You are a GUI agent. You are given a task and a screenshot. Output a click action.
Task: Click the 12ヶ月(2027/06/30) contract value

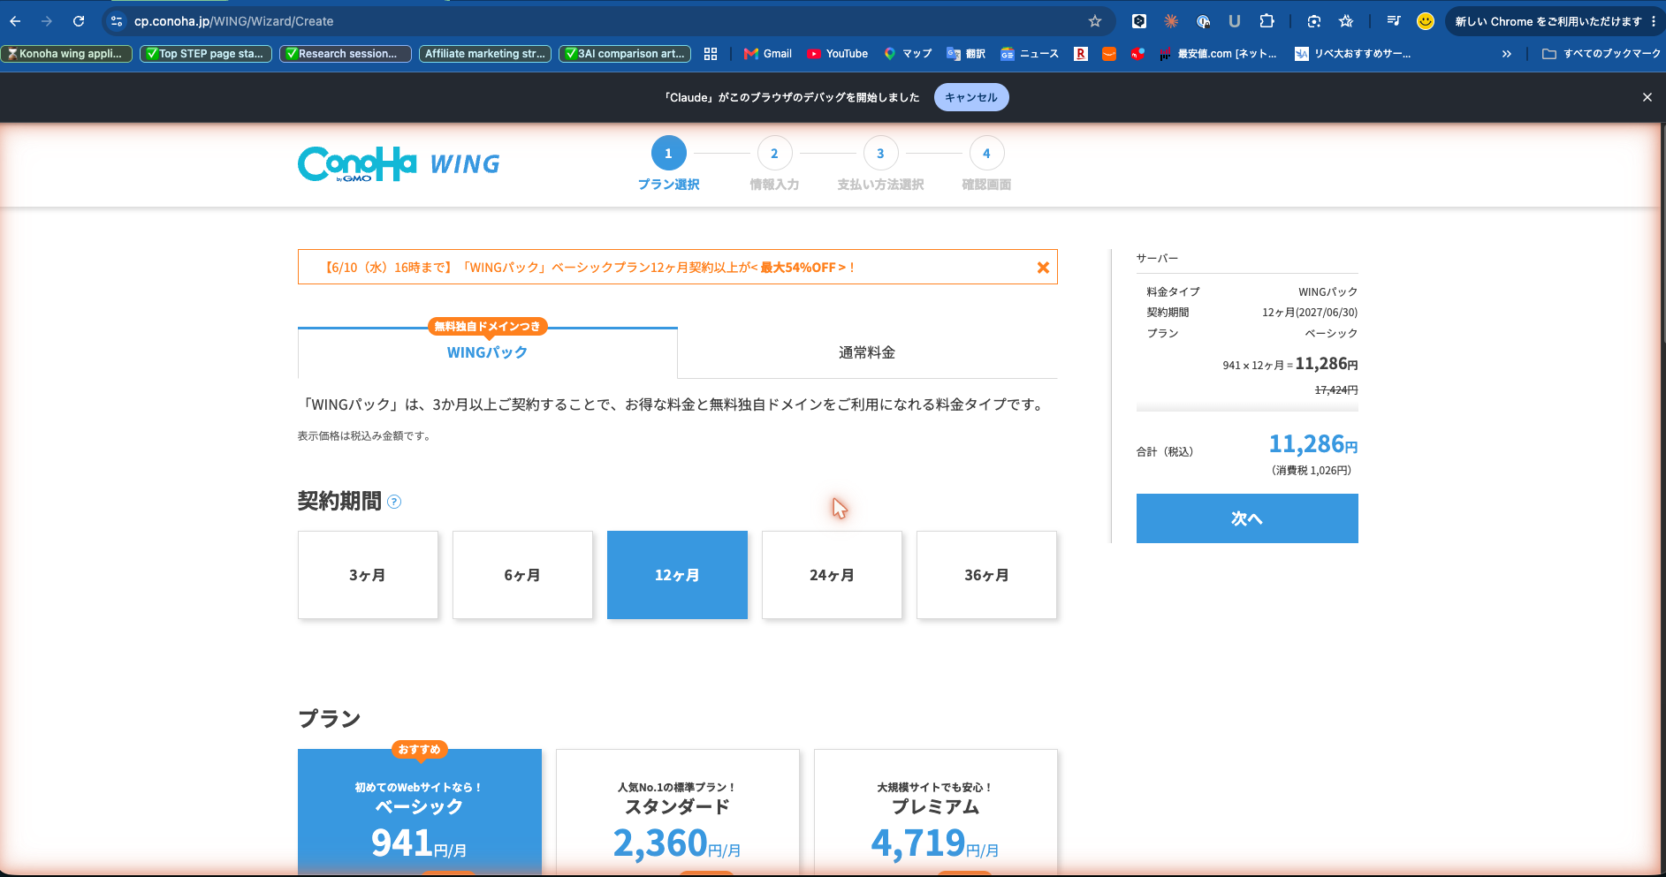tap(1310, 313)
